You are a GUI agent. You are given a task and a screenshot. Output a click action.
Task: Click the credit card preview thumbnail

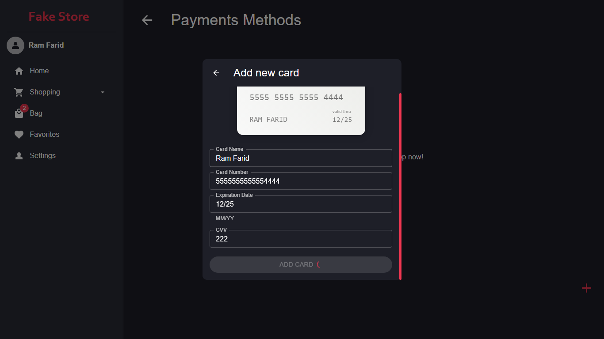click(x=301, y=110)
